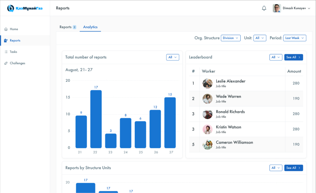This screenshot has height=193, width=316.
Task: Open the Total number of reports All filter
Action: click(173, 57)
